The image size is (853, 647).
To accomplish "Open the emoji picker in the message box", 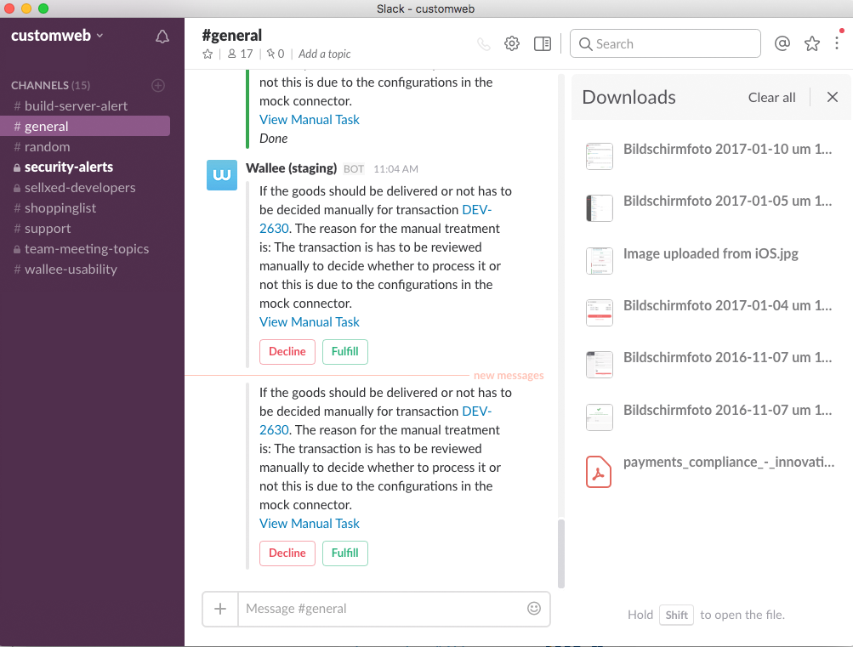I will pyautogui.click(x=533, y=608).
